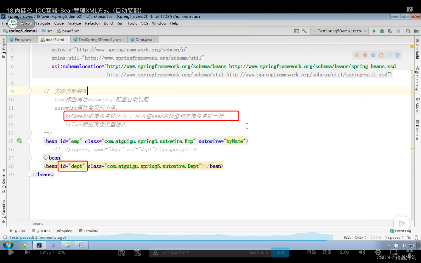Open file explorer folder in taskbar
This screenshot has height=263, width=421.
(x=68, y=245)
